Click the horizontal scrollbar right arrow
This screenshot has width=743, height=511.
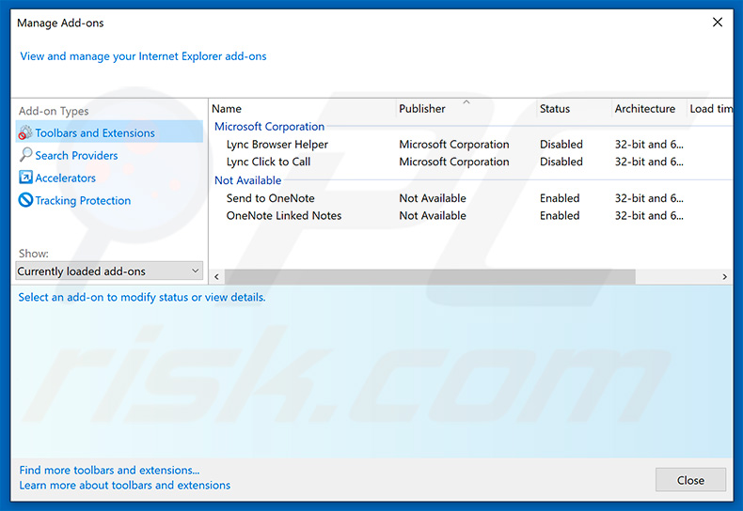(x=724, y=277)
